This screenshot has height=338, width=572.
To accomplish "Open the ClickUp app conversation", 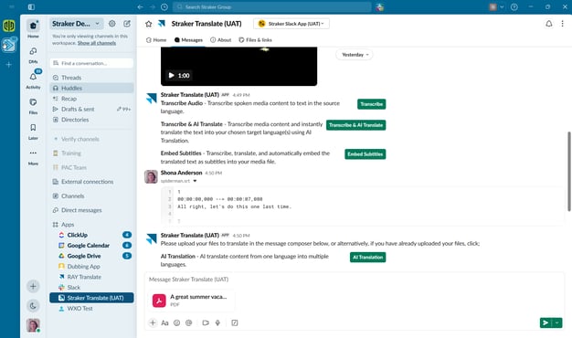I will (x=92, y=235).
